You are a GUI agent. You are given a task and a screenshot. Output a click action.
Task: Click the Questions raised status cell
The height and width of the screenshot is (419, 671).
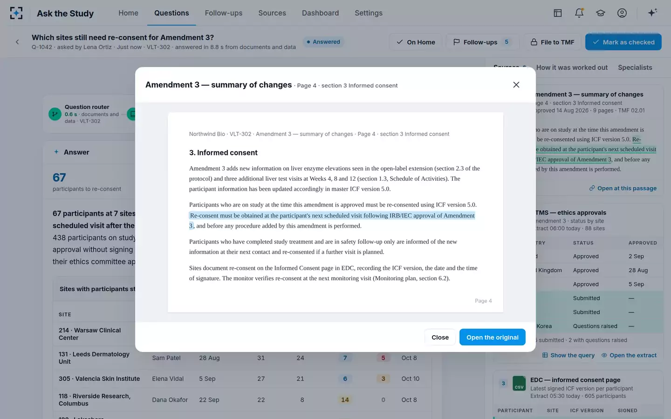(595, 326)
